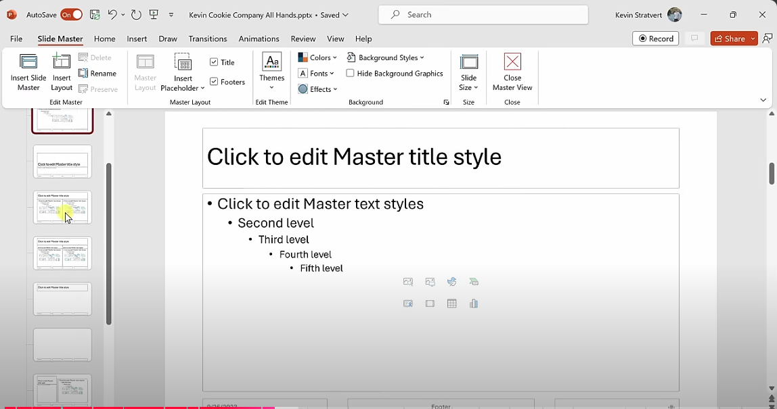This screenshot has width=777, height=409.
Task: Click the Insert Layout icon
Action: (x=62, y=62)
